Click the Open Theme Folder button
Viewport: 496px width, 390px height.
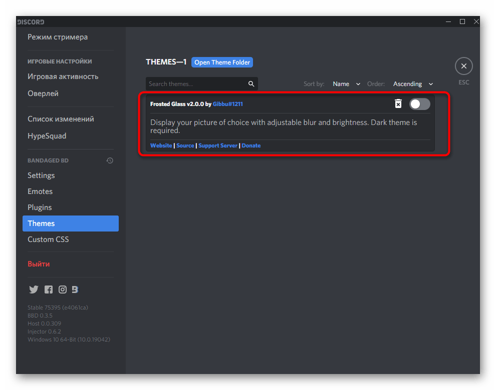pyautogui.click(x=222, y=62)
